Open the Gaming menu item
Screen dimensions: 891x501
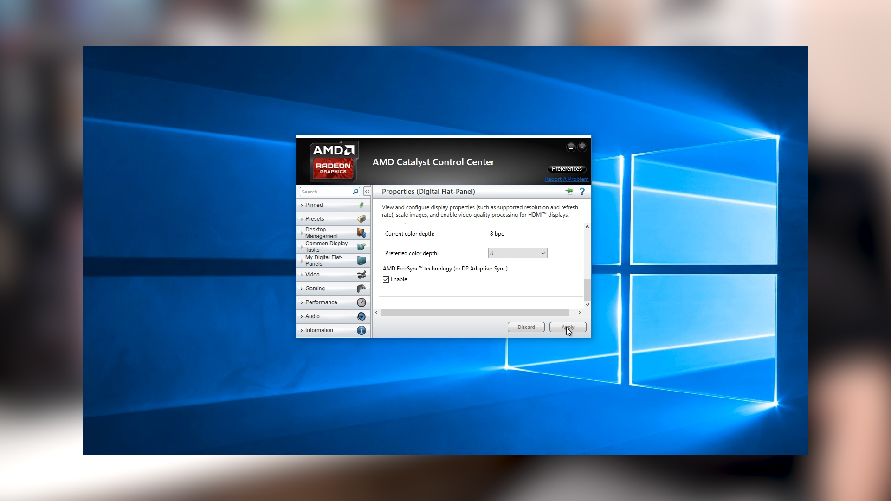coord(333,289)
